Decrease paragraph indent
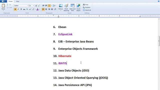Viewport: 160px width, 90px height. coord(43,5)
